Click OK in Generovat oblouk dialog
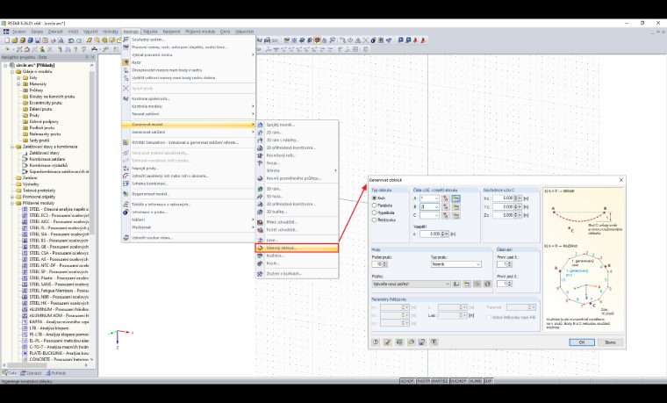Screen dimensions: 667x403 (582, 342)
